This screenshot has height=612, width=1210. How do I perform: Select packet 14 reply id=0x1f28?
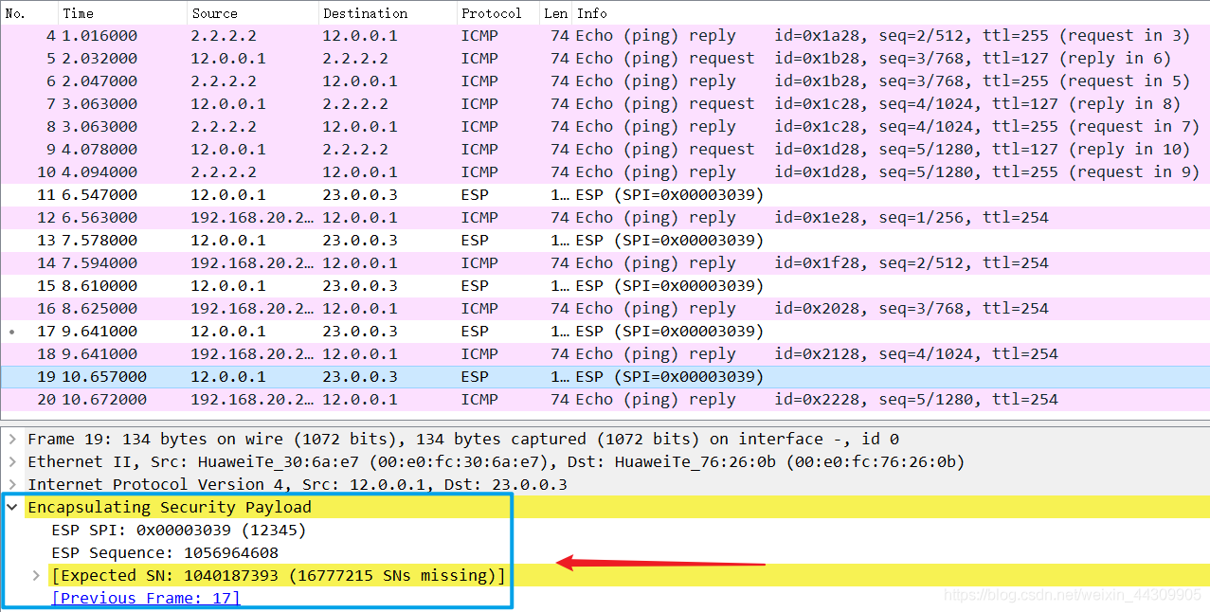(x=605, y=263)
